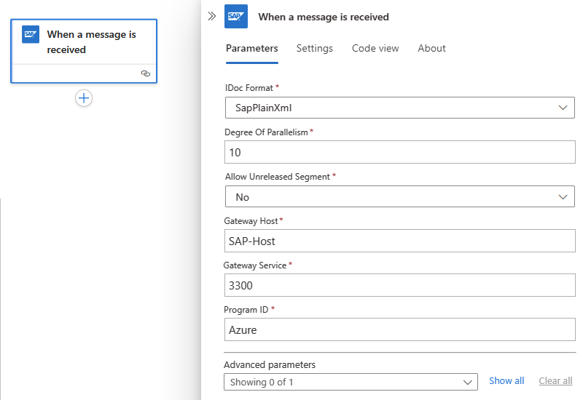Select the trigger card title on canvas

pos(92,42)
